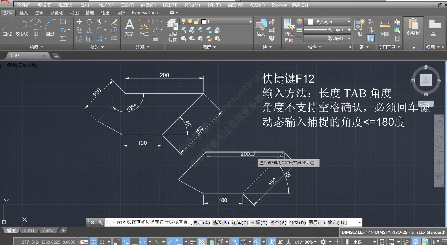
Task: Open Layer Properties (图层特性) manager
Action: [x=173, y=30]
